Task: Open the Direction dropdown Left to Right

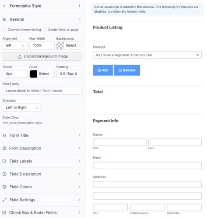Action: 22,107
